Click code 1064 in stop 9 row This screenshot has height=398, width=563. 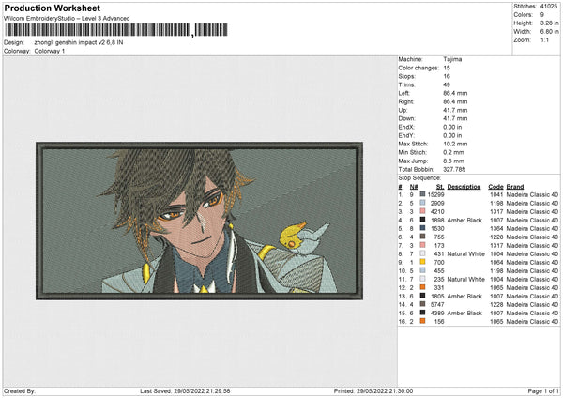(x=496, y=263)
